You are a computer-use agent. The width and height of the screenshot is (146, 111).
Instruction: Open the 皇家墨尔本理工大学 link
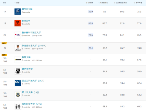click(x=31, y=32)
